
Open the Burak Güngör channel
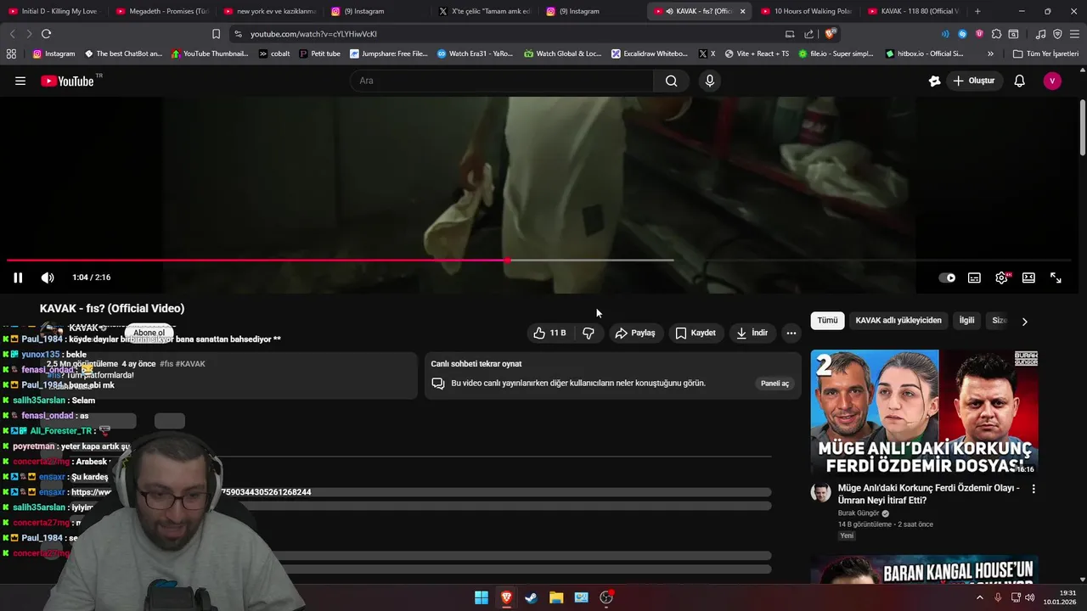tap(859, 513)
